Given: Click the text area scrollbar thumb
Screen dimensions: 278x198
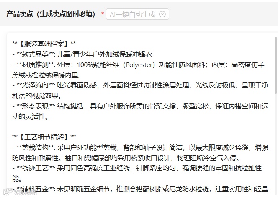Looking at the screenshot, I should 276,65.
